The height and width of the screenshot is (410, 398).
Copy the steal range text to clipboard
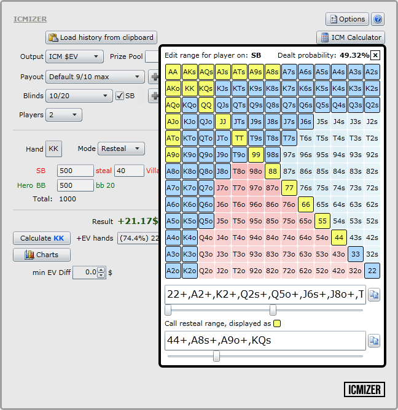coord(374,295)
